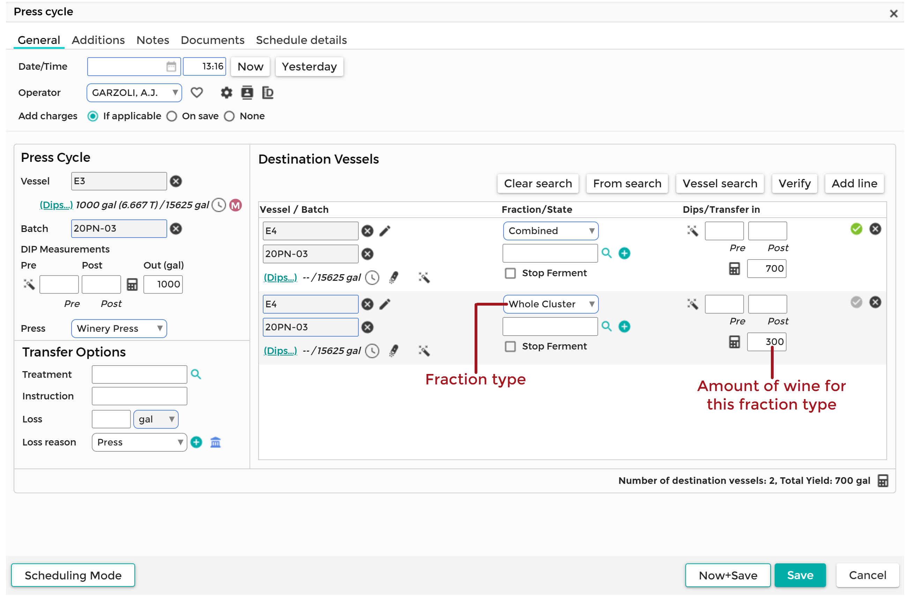Switch to the Documents tab

coord(213,40)
